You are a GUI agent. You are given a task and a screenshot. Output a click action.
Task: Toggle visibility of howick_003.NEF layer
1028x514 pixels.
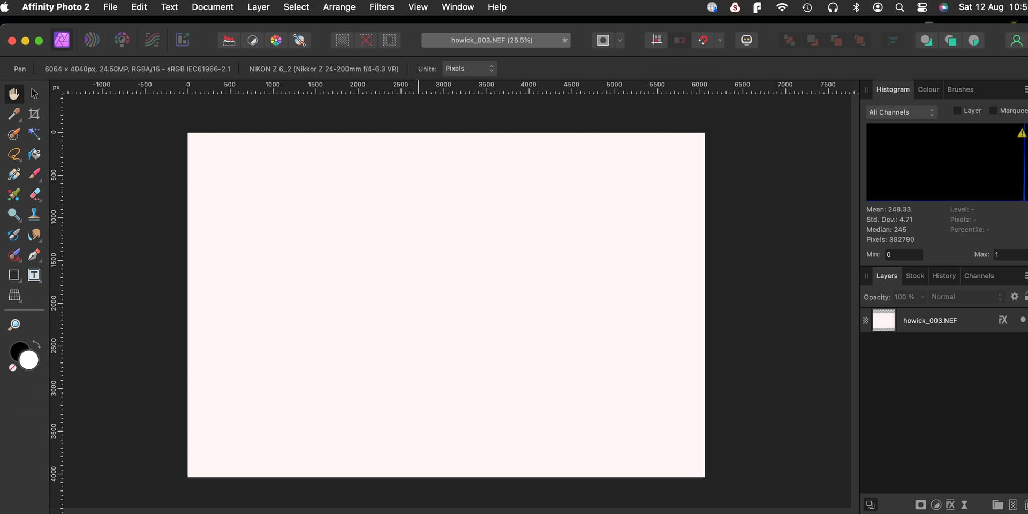pos(1022,320)
